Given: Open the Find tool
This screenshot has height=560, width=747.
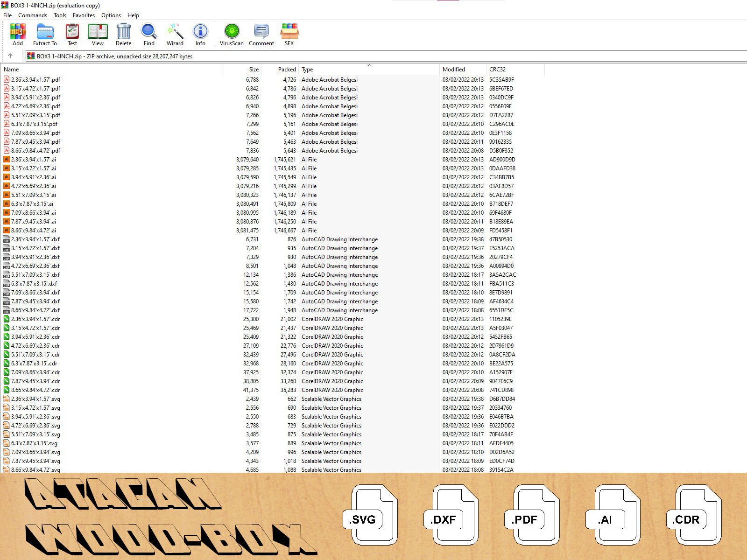Looking at the screenshot, I should click(149, 35).
